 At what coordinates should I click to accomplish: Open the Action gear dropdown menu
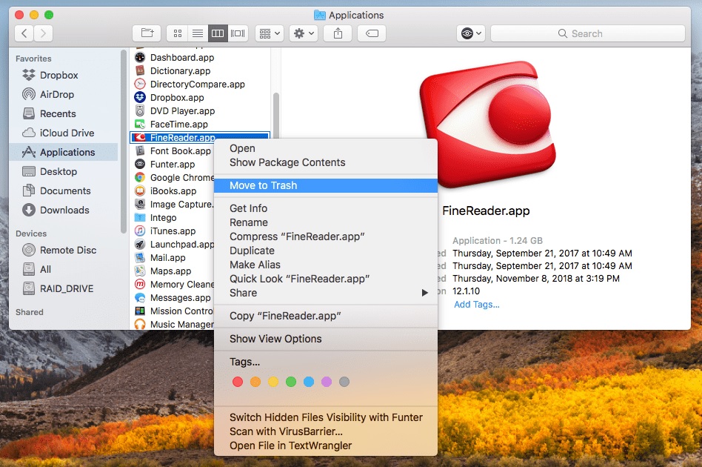click(304, 33)
